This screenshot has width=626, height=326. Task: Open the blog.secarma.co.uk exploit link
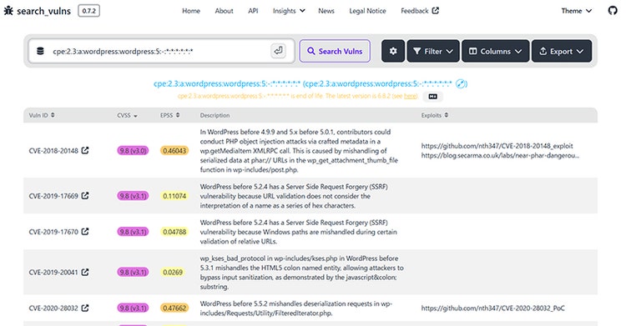tap(500, 155)
